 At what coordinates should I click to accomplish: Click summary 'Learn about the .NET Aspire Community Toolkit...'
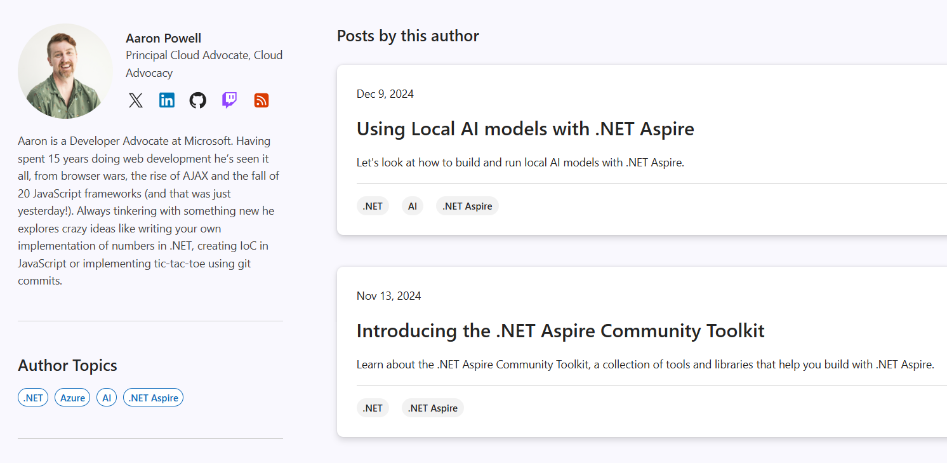click(x=646, y=365)
